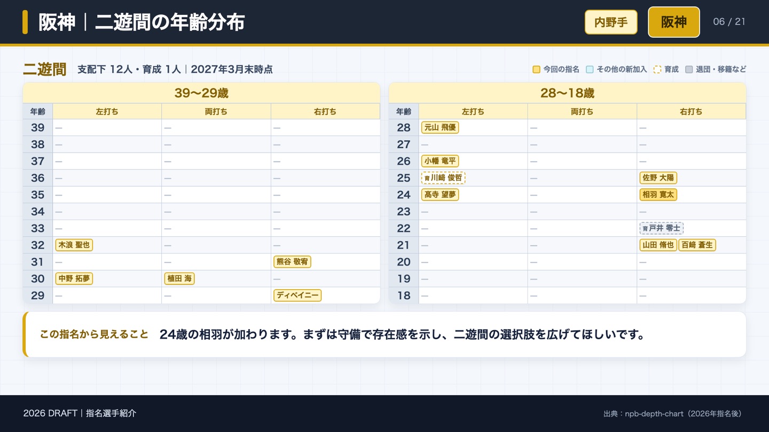The width and height of the screenshot is (769, 432).
Task: Select player chip 百﨑 蒼生
Action: (x=697, y=245)
